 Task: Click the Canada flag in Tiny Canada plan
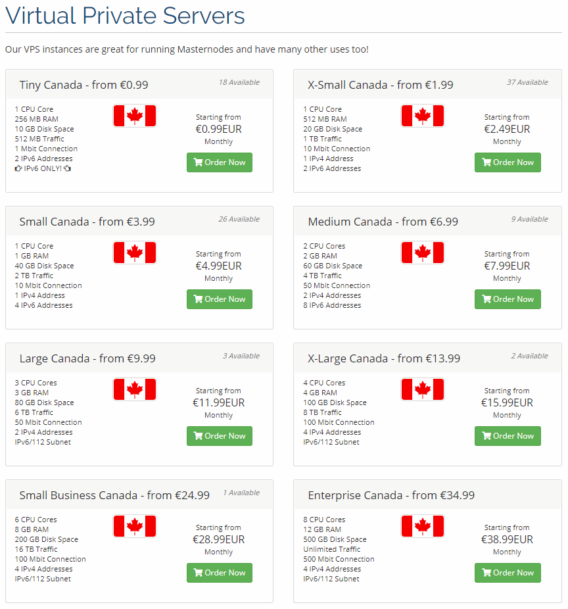click(135, 116)
